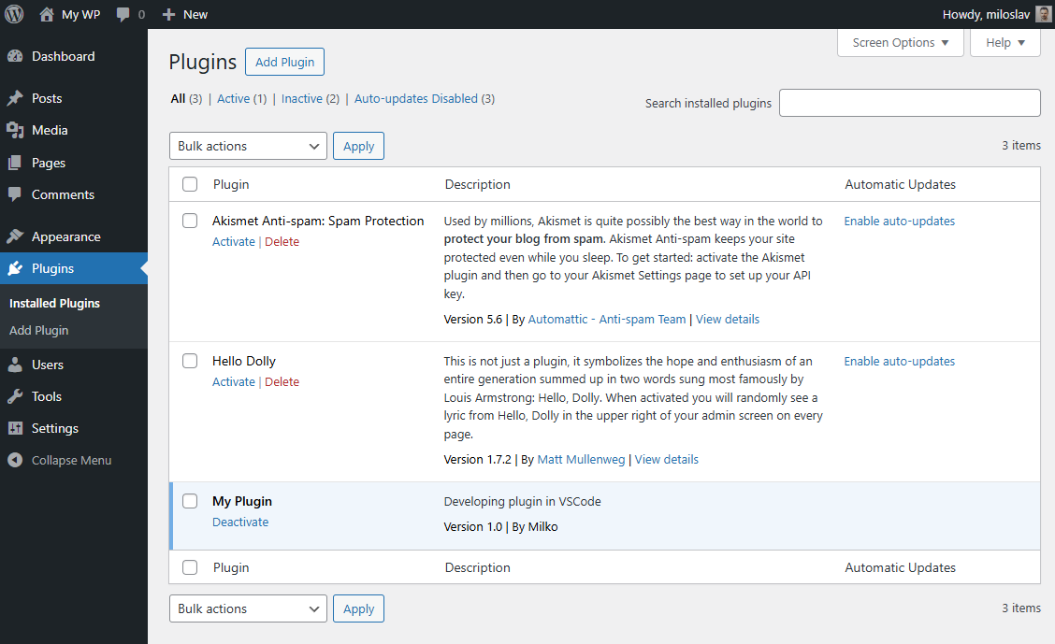Click the Add Plugin button
1055x644 pixels.
[x=284, y=62]
